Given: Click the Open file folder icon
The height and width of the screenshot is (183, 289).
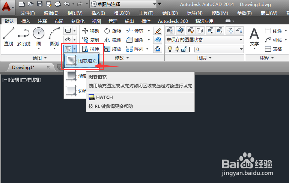Looking at the screenshot, I should [x=31, y=4].
